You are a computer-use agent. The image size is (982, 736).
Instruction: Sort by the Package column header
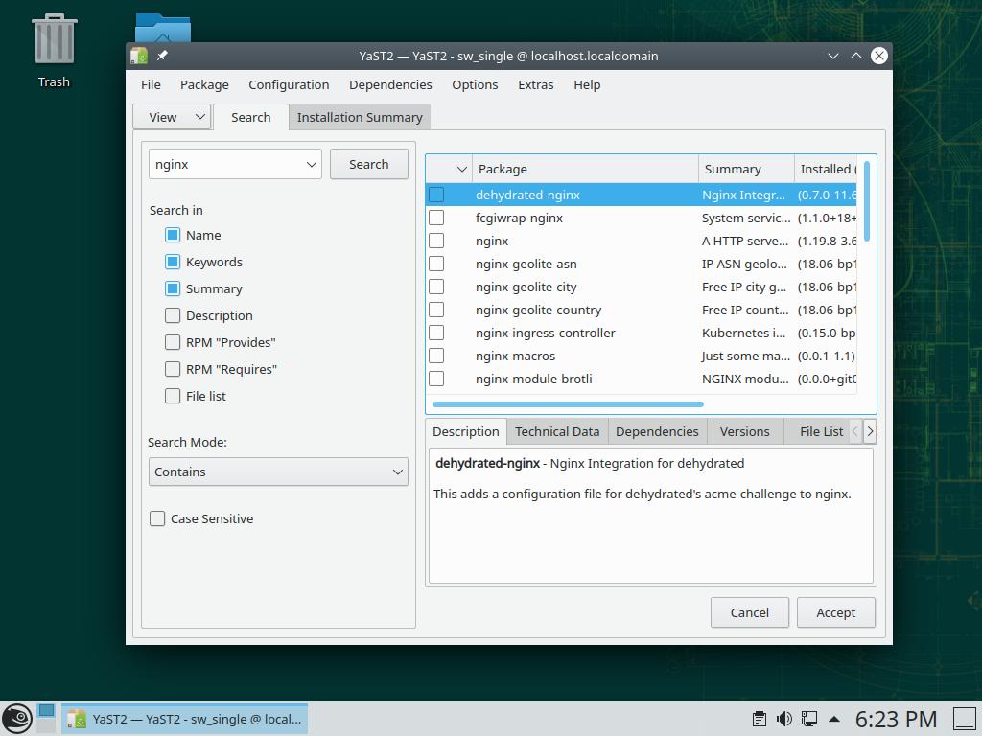pyautogui.click(x=585, y=169)
